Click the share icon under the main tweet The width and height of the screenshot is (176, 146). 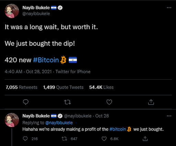(151, 102)
